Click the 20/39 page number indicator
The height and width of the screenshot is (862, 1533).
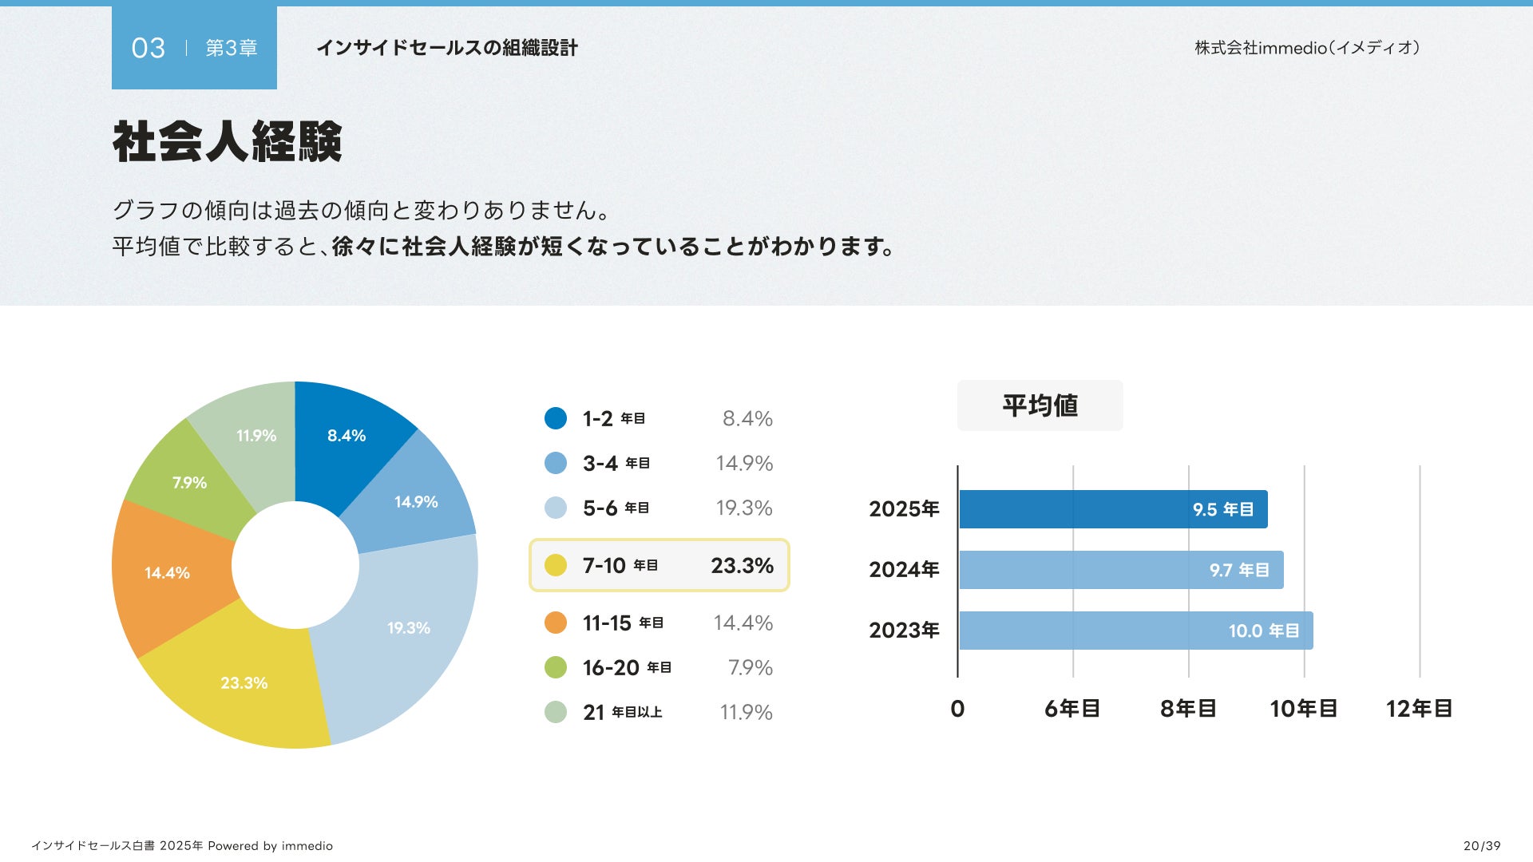point(1482,846)
